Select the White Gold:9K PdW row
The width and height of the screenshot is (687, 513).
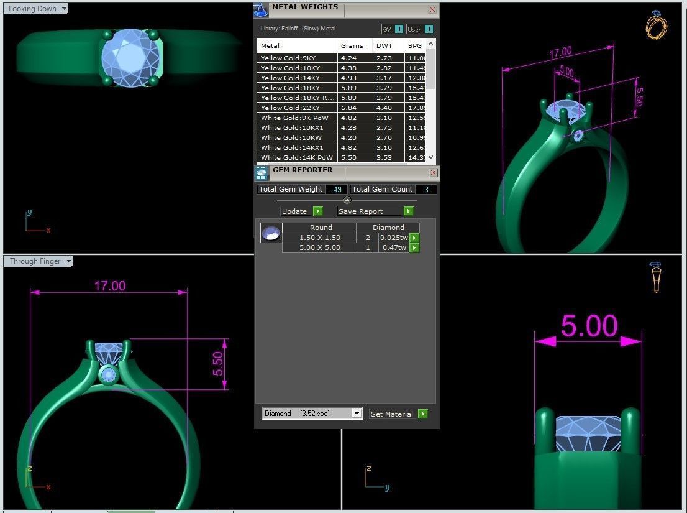341,118
